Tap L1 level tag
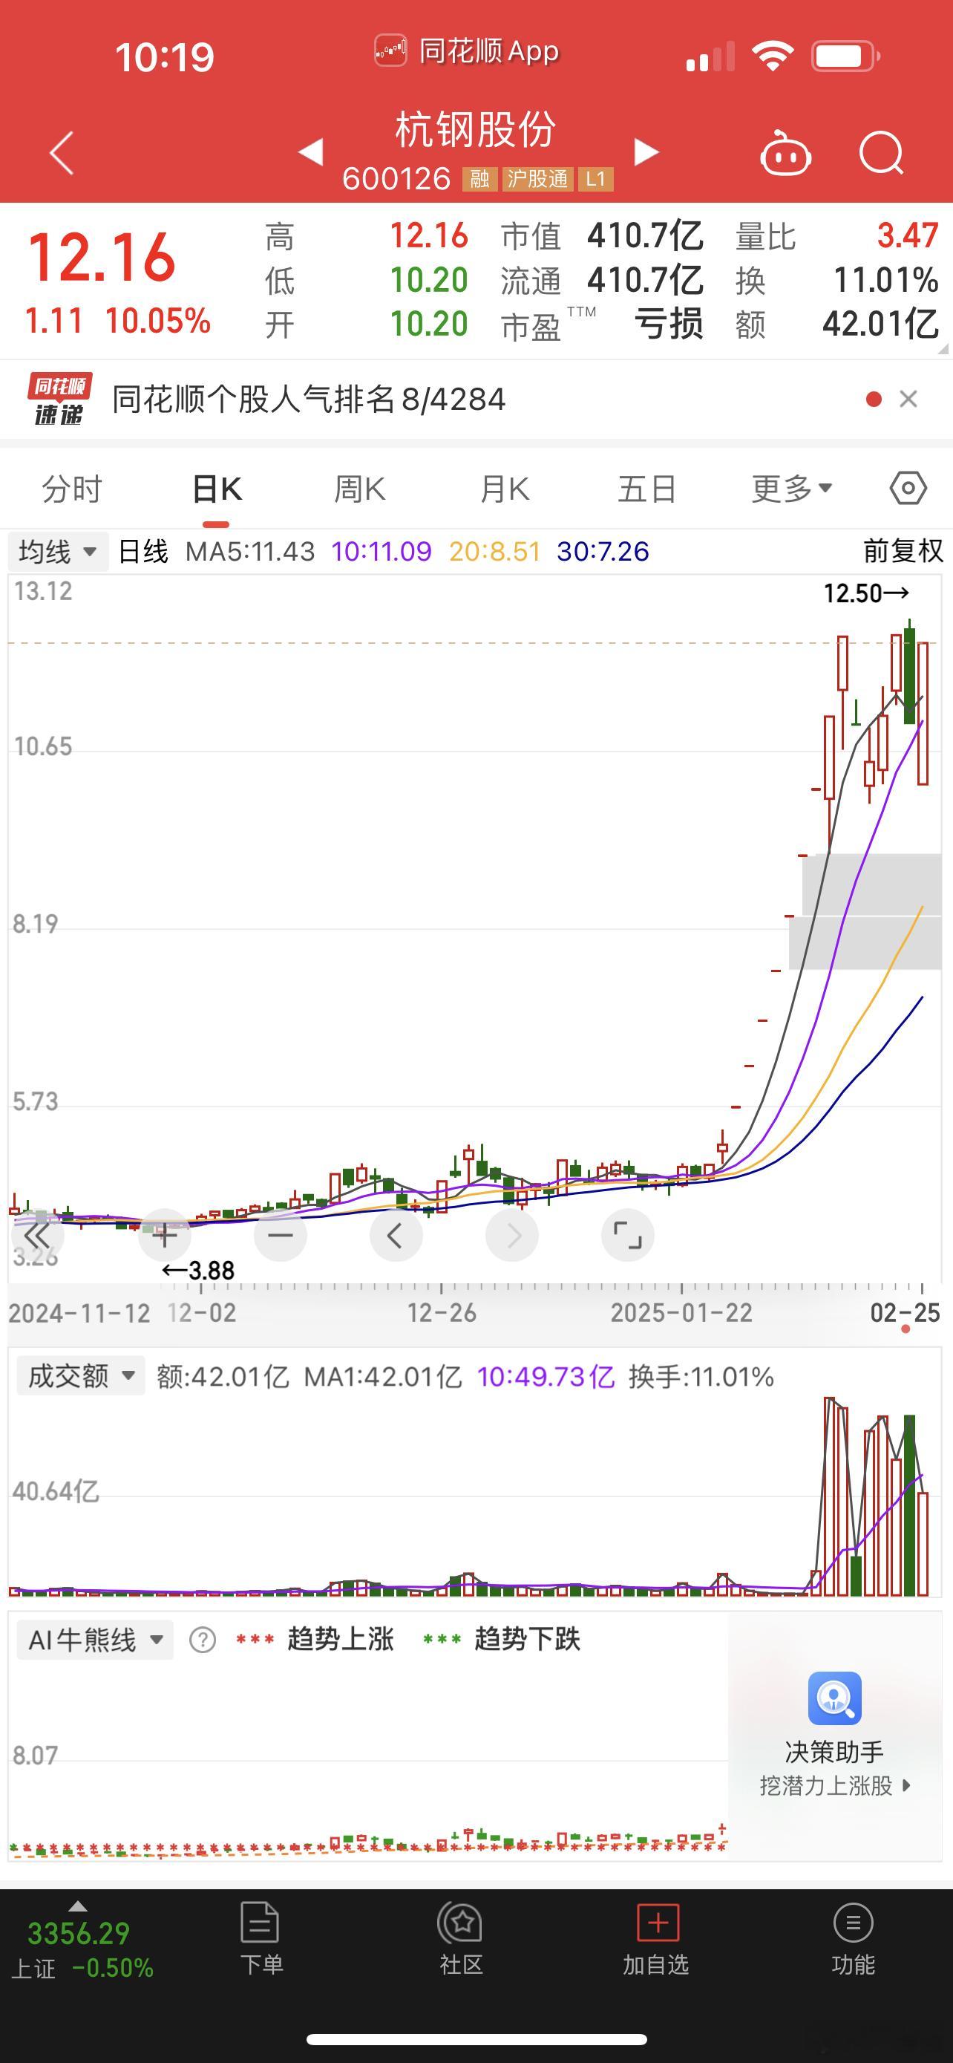The height and width of the screenshot is (2063, 953). 595,178
